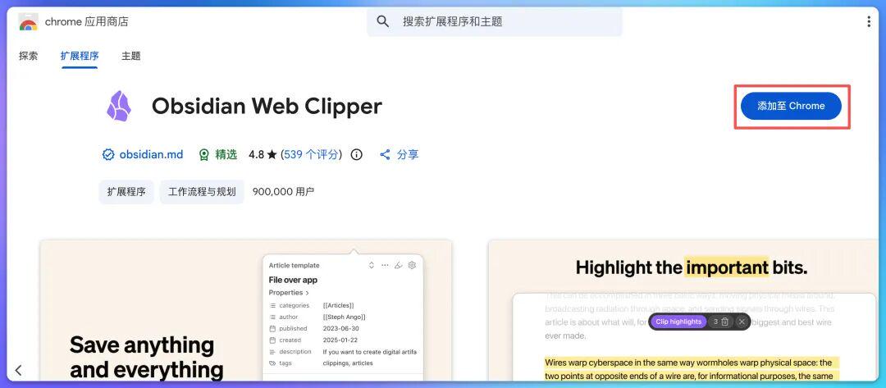Switch to the 探索 tab

pos(28,56)
